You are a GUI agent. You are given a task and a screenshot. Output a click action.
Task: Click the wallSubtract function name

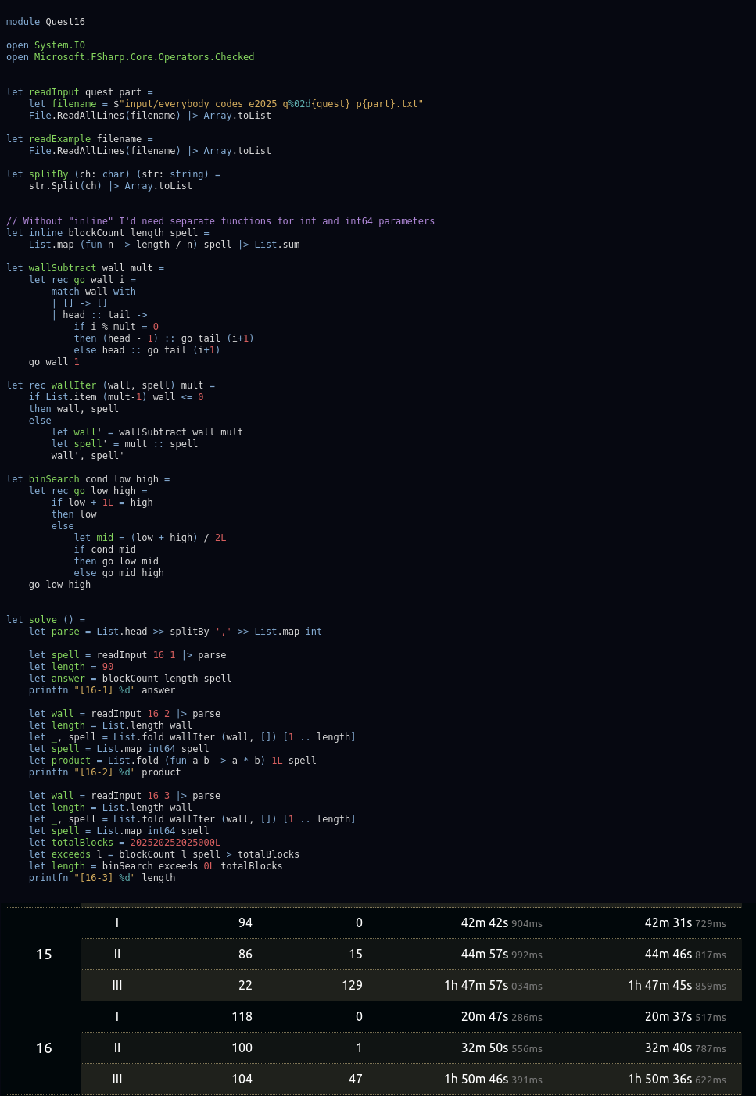point(63,268)
